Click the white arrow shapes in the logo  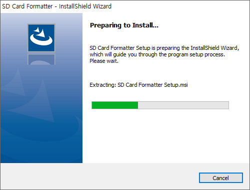point(40,32)
